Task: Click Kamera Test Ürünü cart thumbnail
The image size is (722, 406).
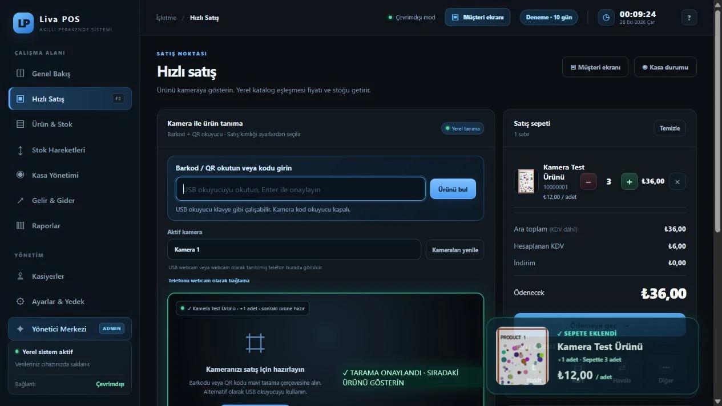Action: tap(526, 181)
